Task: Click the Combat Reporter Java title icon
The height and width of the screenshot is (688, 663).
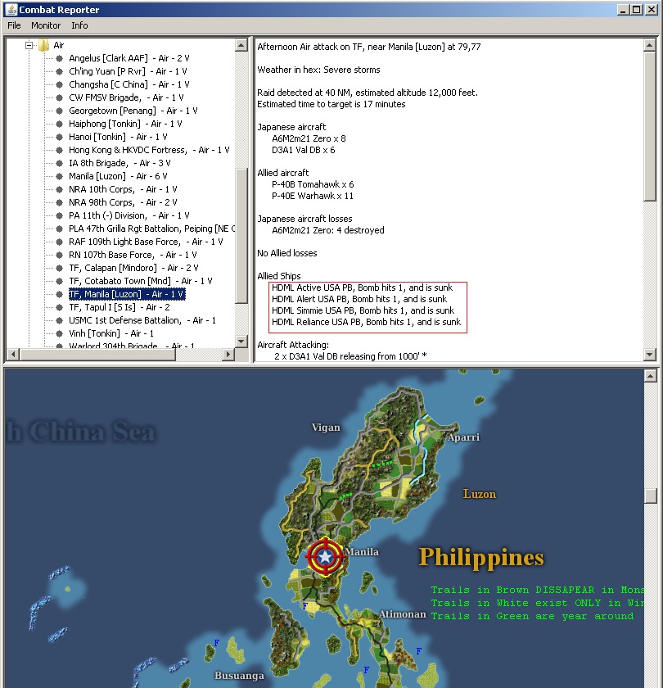Action: click(x=11, y=9)
